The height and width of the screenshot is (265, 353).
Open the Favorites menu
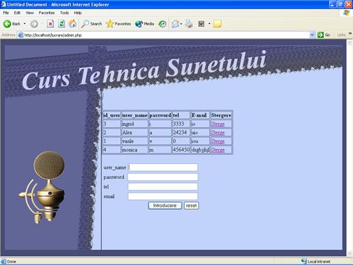[x=47, y=13]
